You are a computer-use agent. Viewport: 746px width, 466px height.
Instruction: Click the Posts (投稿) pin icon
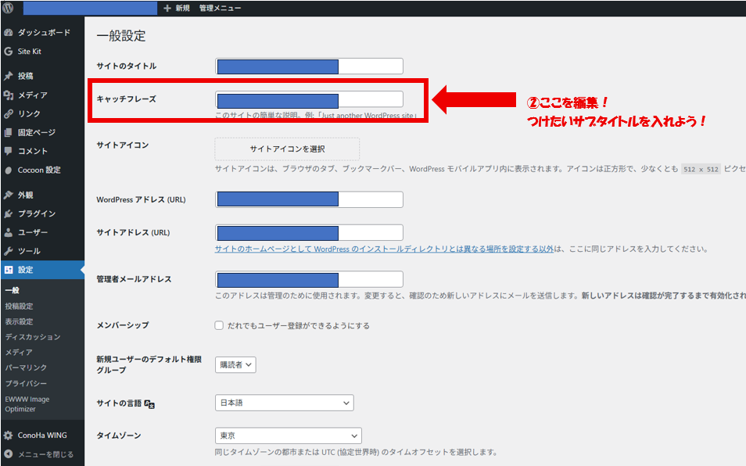[8, 77]
